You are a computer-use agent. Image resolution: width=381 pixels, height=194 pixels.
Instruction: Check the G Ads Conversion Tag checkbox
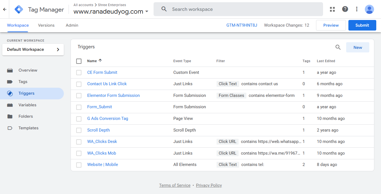tap(79, 119)
